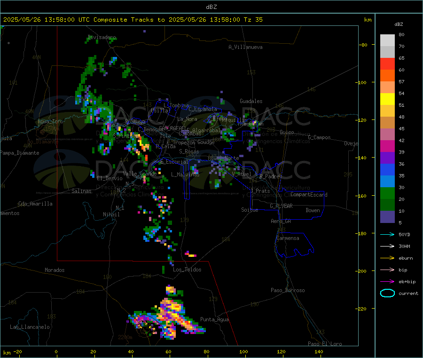Click the 'Pampa_Diamante' map label

coord(20,153)
